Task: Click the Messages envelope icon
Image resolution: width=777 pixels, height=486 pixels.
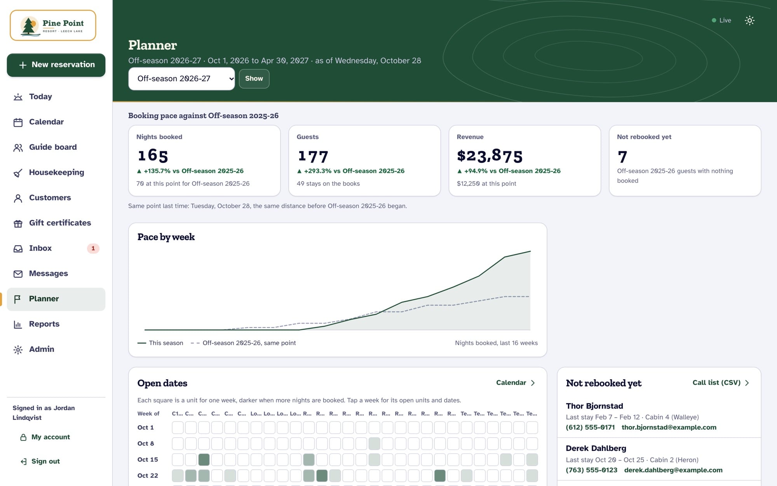Action: (18, 274)
